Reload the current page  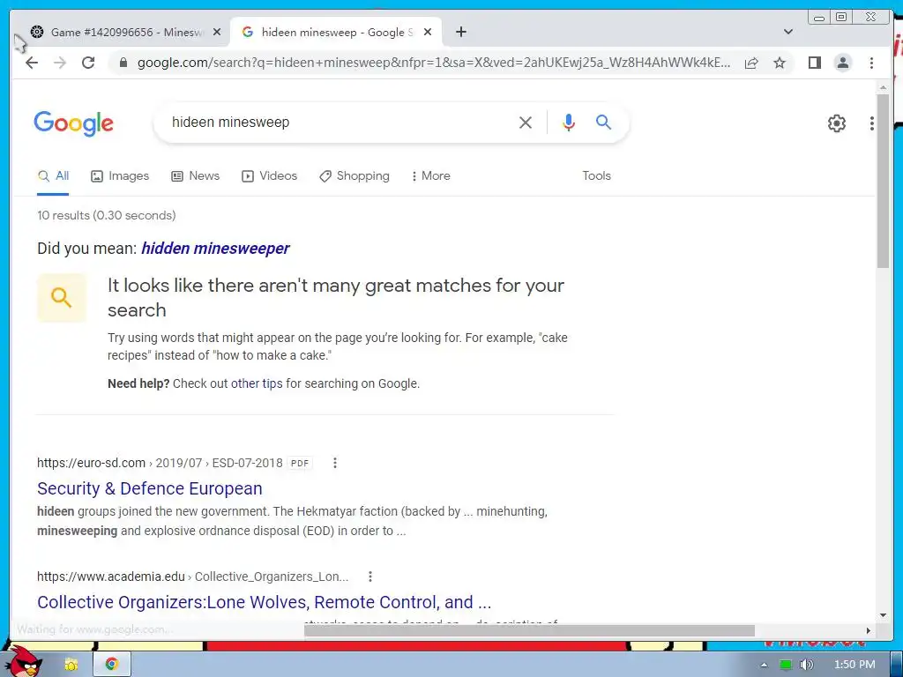pyautogui.click(x=88, y=63)
